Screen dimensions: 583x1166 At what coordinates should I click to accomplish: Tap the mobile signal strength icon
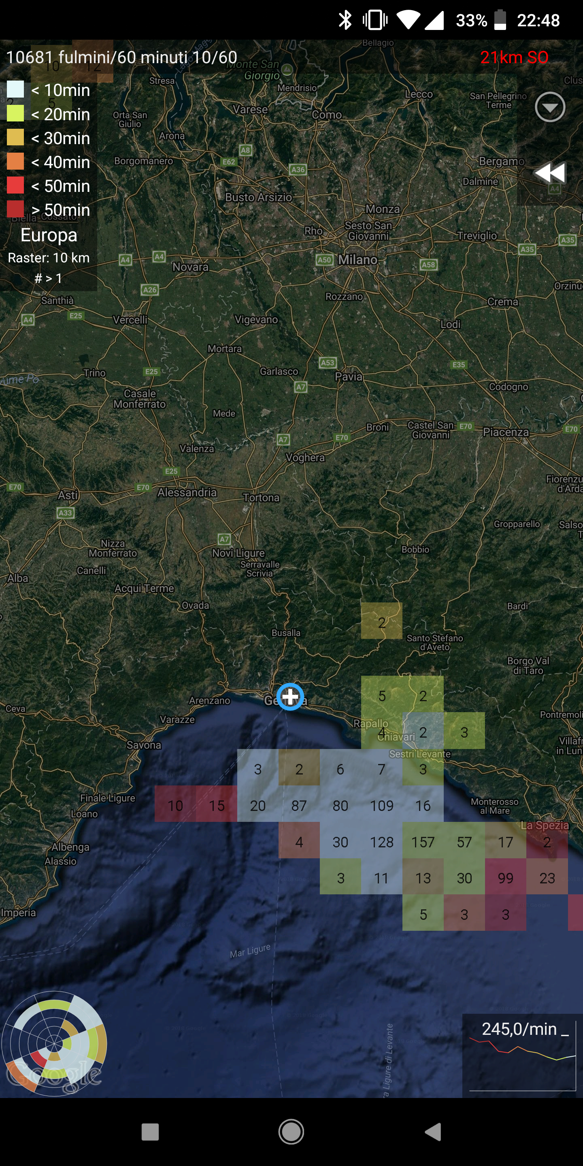click(434, 20)
